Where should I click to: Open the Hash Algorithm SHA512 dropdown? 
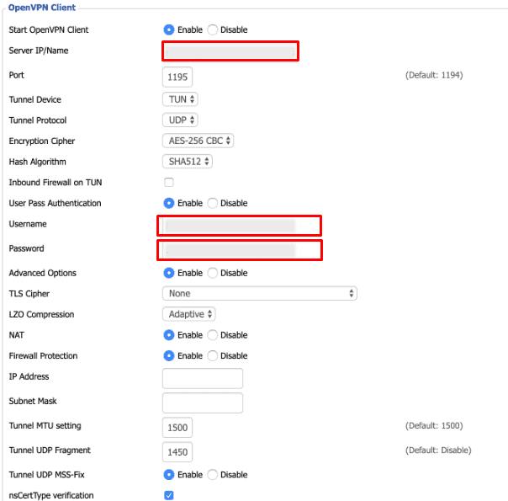coord(187,162)
